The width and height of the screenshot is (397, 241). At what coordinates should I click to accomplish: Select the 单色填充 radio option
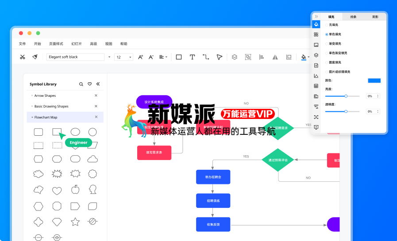[327, 34]
